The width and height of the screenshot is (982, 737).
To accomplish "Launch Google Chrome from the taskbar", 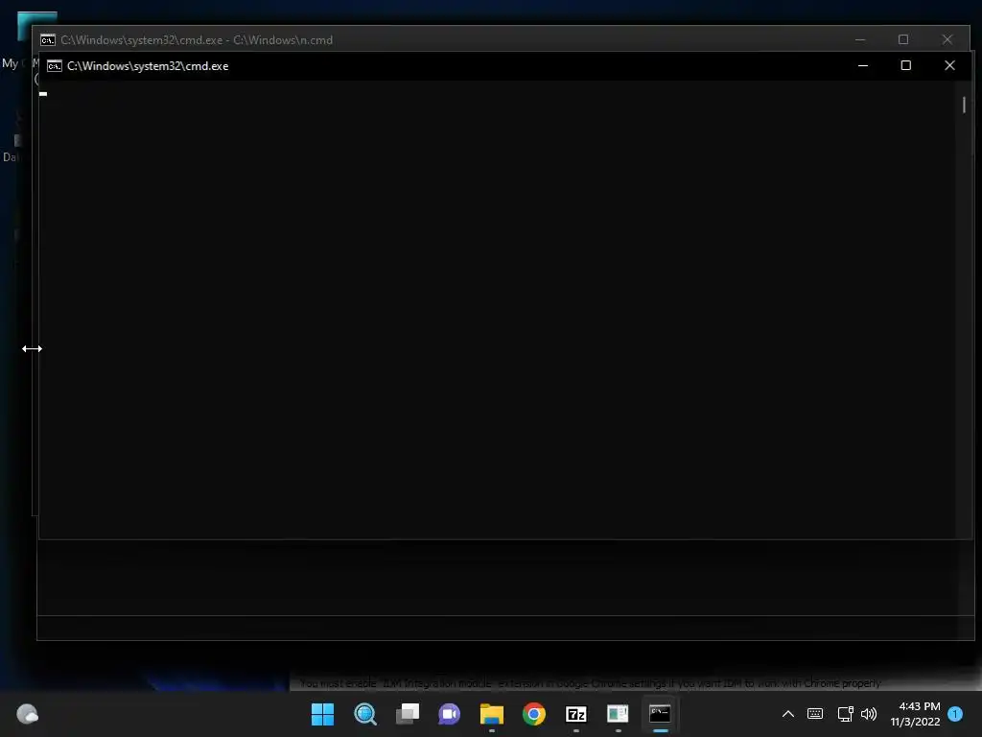I will tap(534, 714).
